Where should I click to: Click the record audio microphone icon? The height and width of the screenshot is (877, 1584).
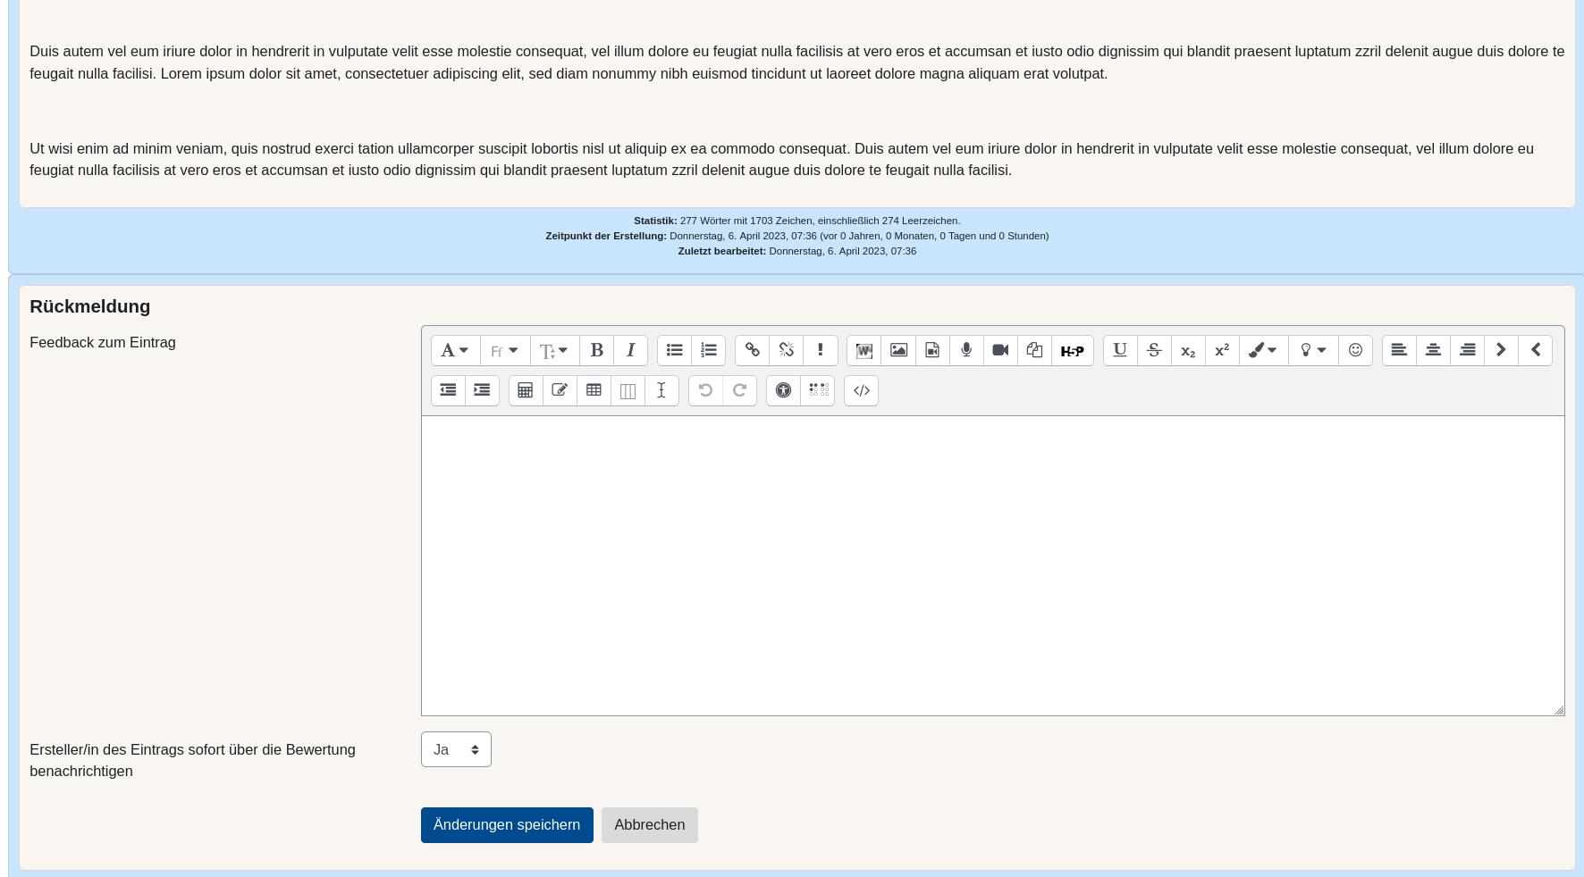pos(966,350)
